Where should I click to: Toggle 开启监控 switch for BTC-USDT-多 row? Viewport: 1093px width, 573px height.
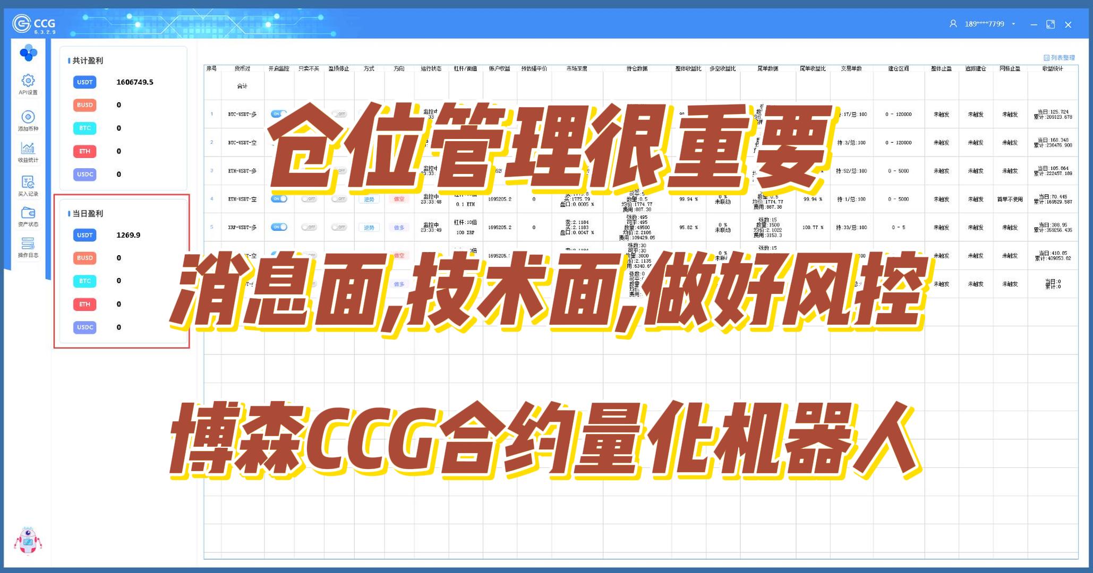pyautogui.click(x=278, y=114)
